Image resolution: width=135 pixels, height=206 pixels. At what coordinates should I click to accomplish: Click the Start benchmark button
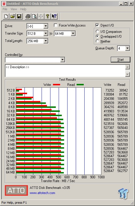click(120, 60)
